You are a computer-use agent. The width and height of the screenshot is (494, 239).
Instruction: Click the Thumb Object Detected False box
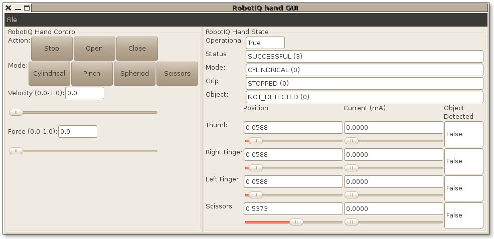click(464, 134)
